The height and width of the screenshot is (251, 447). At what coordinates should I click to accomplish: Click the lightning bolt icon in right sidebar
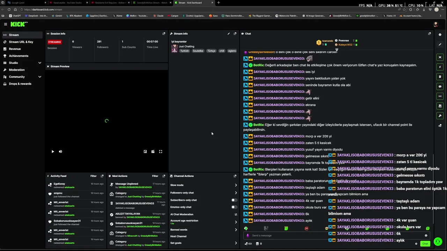click(x=440, y=67)
